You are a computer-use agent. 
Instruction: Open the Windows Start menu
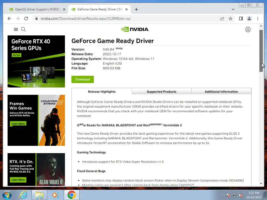coord(7,195)
